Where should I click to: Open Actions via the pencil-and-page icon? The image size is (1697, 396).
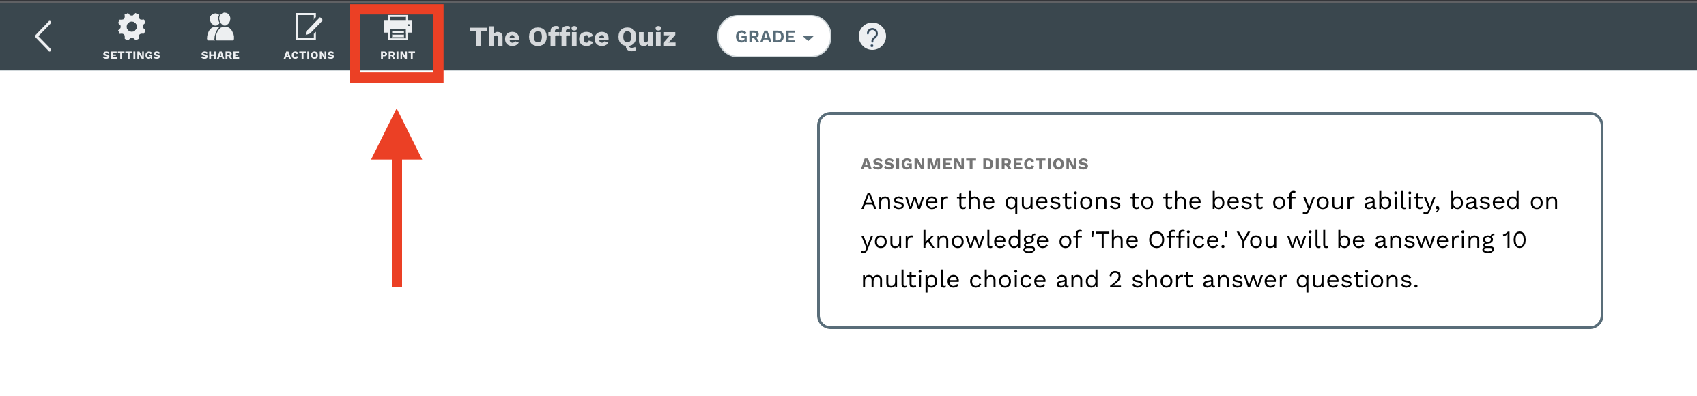click(x=309, y=27)
